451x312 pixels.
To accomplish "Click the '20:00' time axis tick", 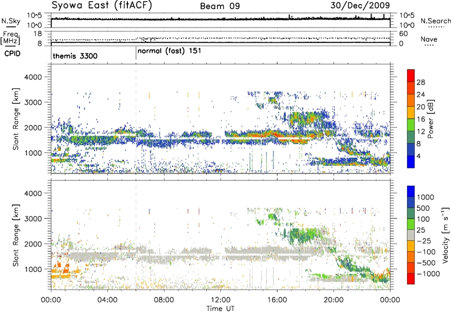I will 334,300.
